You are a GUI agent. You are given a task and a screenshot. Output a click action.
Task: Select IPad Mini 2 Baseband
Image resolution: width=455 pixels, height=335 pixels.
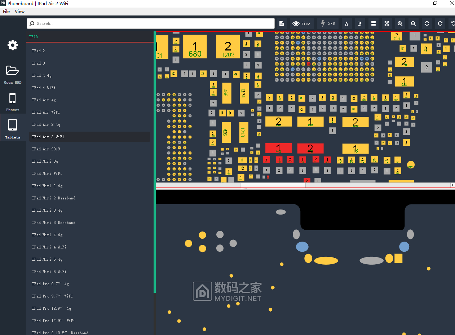(x=90, y=198)
